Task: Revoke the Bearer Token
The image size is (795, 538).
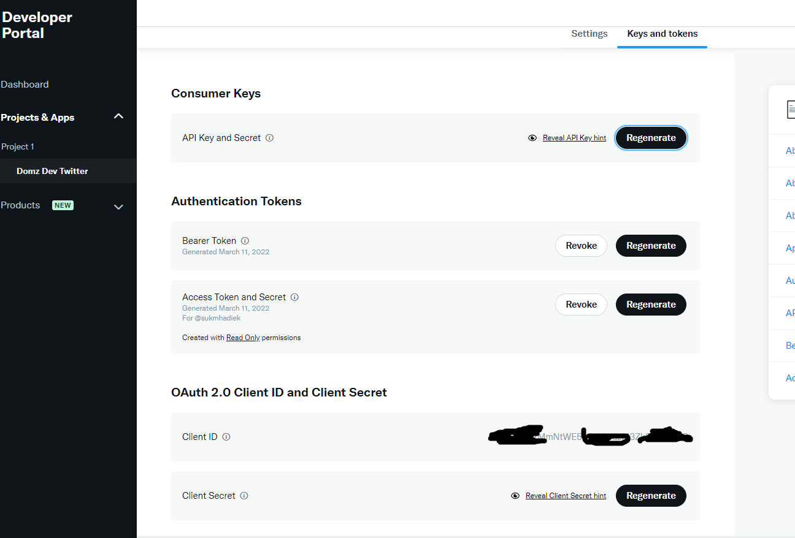Action: point(581,246)
